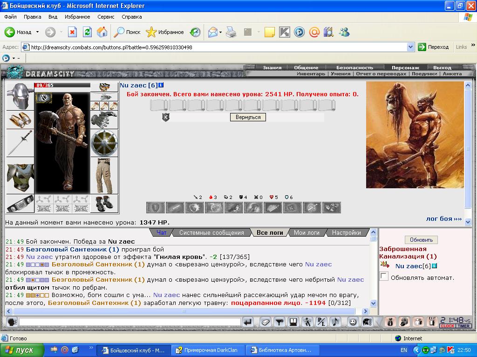Viewport: 477px width, 357px height.
Task: Click the helmet equipment slot
Action: [x=20, y=97]
